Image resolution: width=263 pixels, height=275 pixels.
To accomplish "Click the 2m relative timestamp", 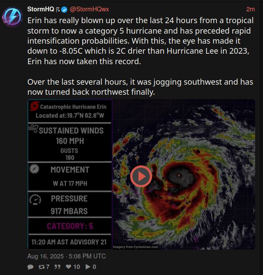I will point(250,9).
